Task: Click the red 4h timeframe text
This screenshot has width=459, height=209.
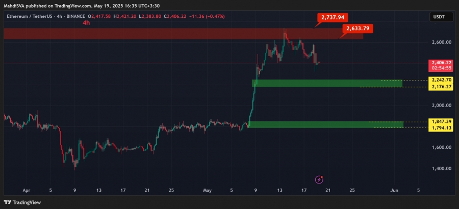Action: pyautogui.click(x=86, y=23)
